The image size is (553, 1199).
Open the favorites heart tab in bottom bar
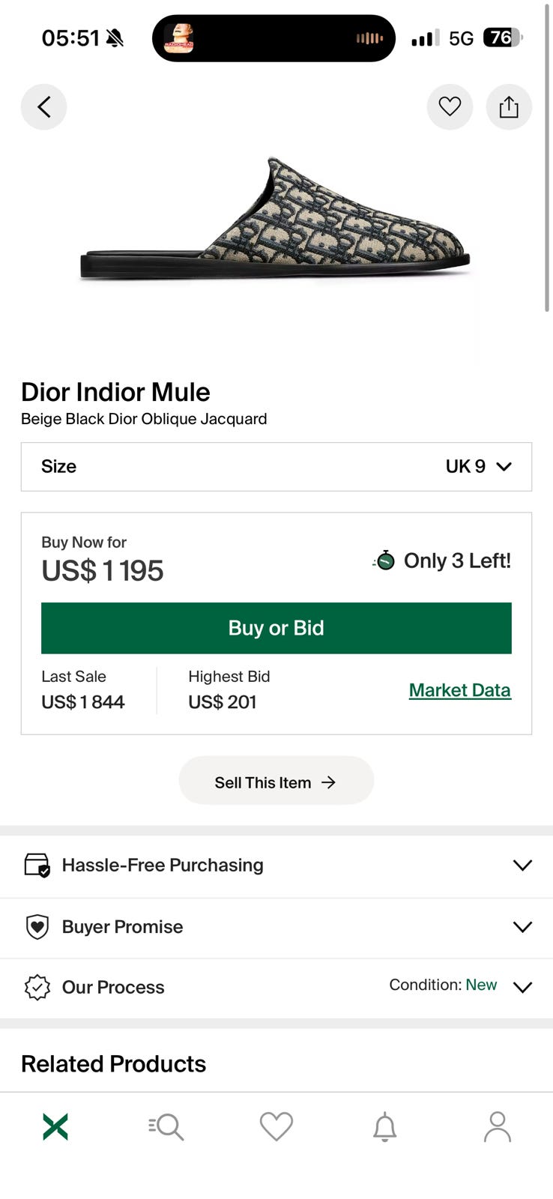(276, 1126)
